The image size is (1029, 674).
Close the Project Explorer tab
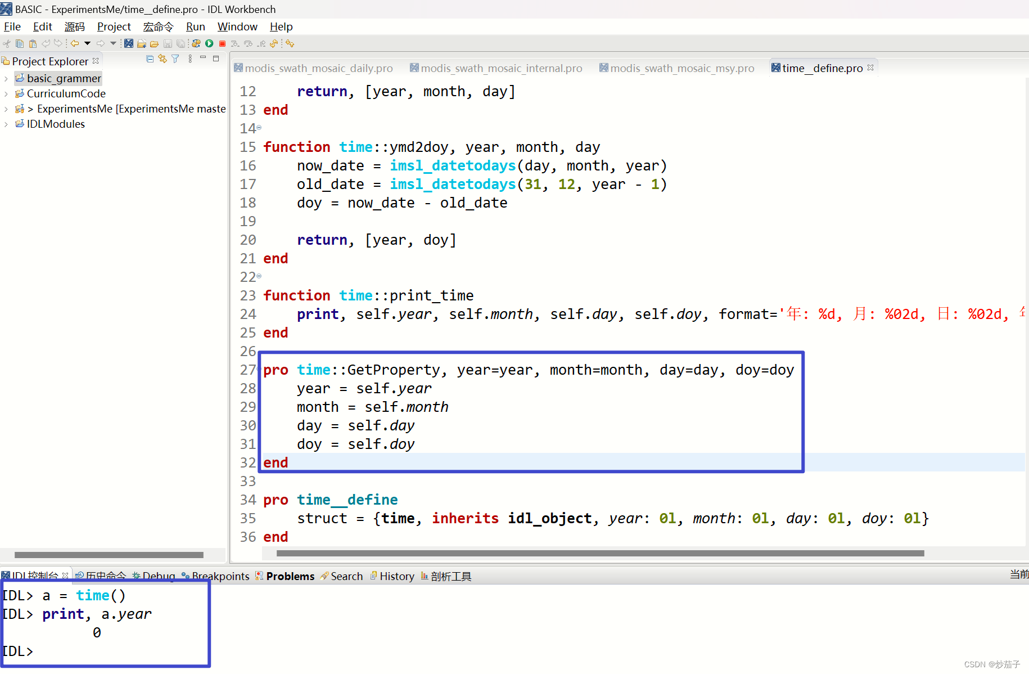96,61
